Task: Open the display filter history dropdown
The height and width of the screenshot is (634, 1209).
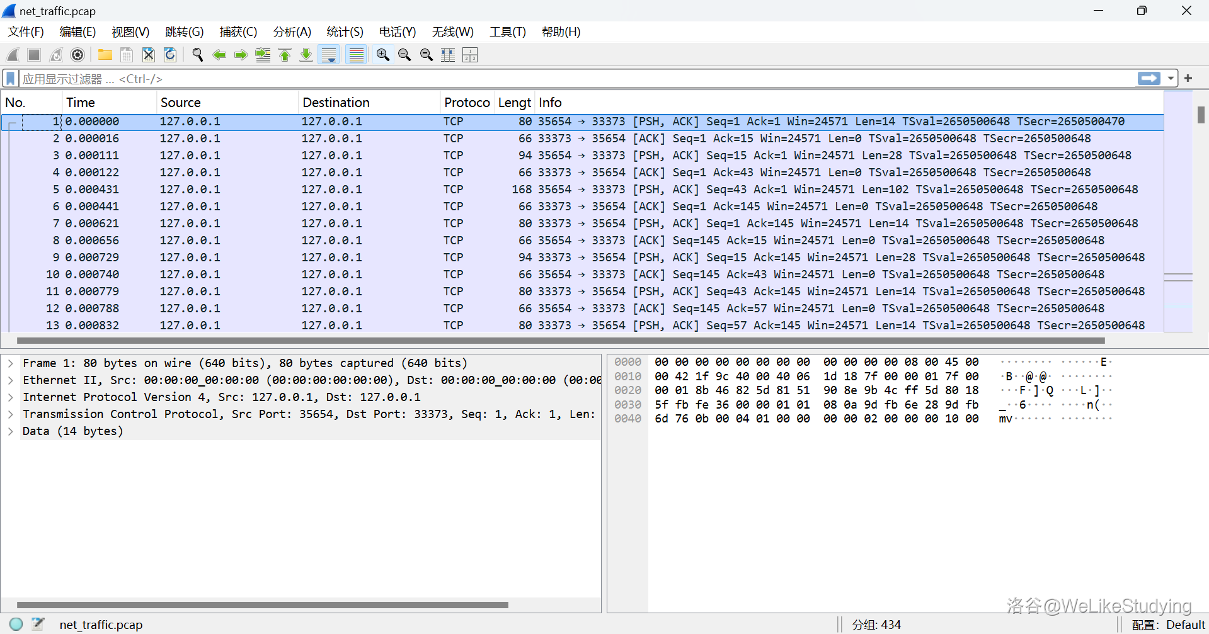Action: [x=1171, y=79]
